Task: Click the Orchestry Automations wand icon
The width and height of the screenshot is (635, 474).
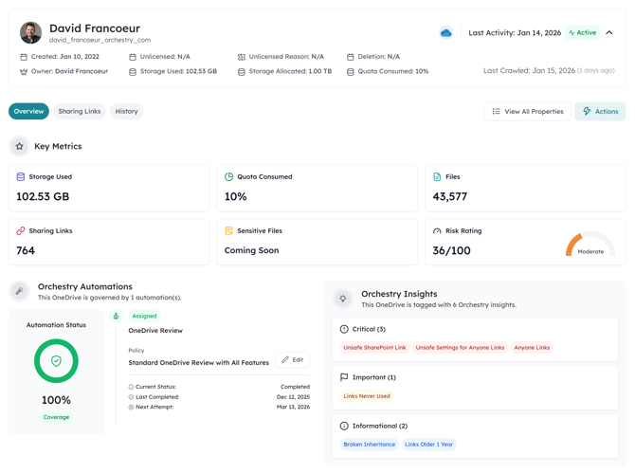Action: click(x=19, y=291)
